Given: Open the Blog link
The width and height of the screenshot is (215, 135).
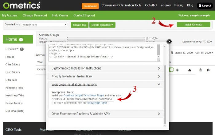Looking at the screenshot, I should [x=190, y=5].
